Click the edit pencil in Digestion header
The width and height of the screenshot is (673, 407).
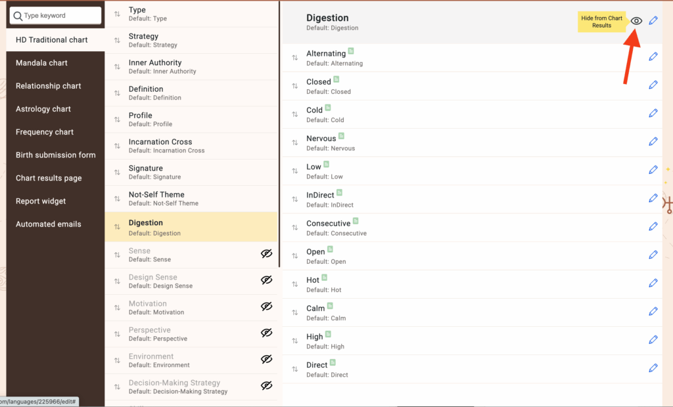pyautogui.click(x=653, y=21)
